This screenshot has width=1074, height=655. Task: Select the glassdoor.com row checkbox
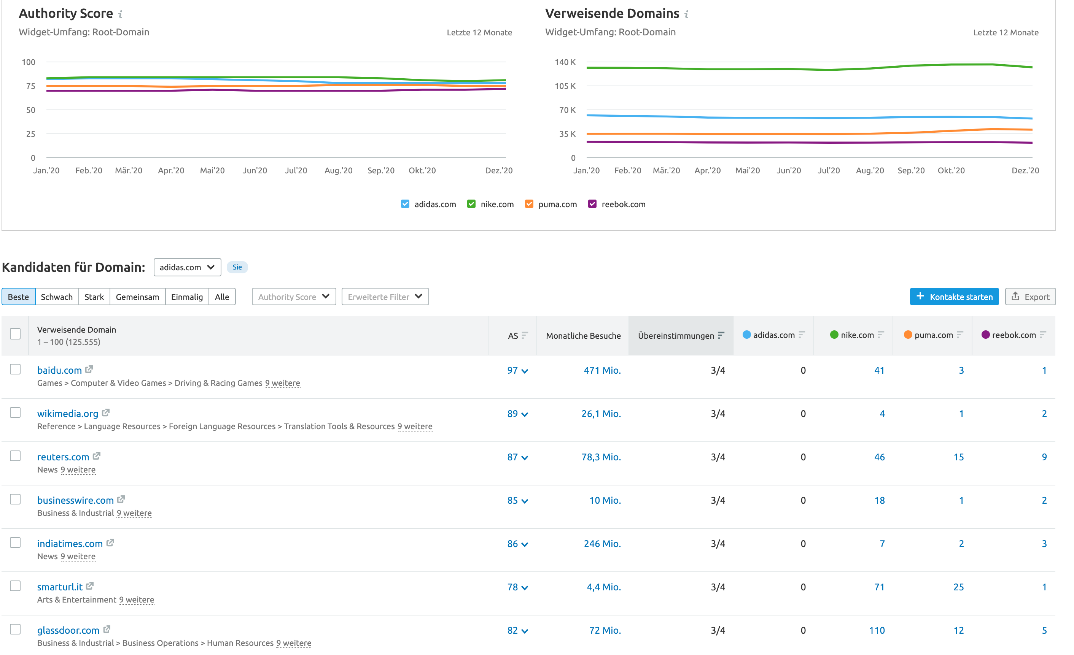pyautogui.click(x=15, y=629)
